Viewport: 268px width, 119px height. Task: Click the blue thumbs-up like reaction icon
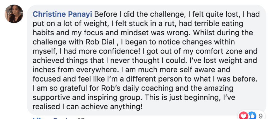pyautogui.click(x=252, y=116)
